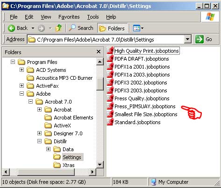Screen dimensions: 221x188
Task: Close the Folders pane with X
Action: click(x=99, y=52)
